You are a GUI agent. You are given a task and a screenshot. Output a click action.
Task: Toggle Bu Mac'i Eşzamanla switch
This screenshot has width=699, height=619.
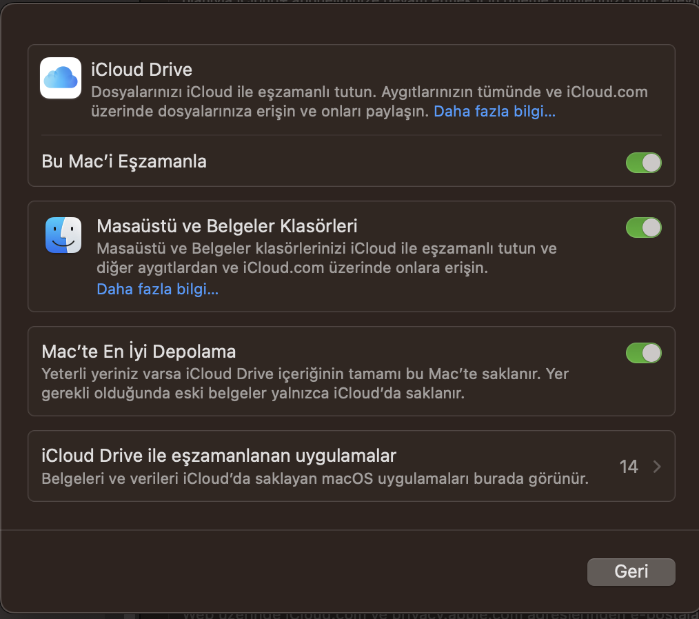click(x=643, y=163)
